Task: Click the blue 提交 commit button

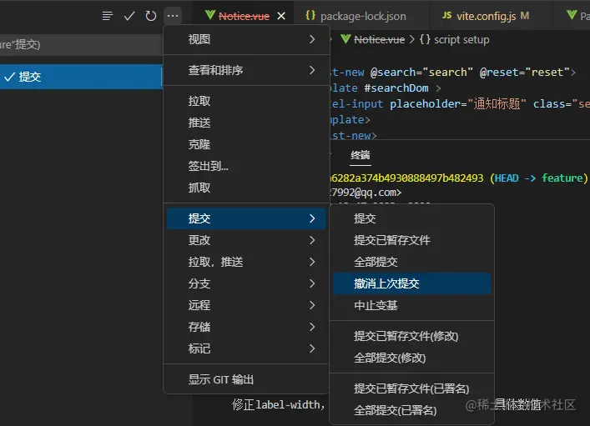Action: tap(81, 77)
